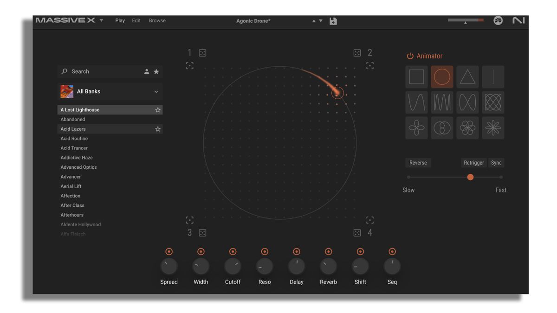Open the Massive X main menu arrow

point(102,20)
